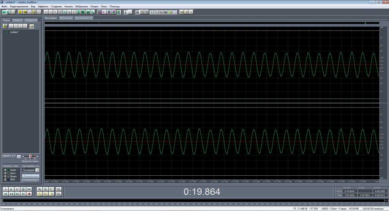The image size is (389, 211).
Task: Click view begin field 1:57.922
Action: 350,195
